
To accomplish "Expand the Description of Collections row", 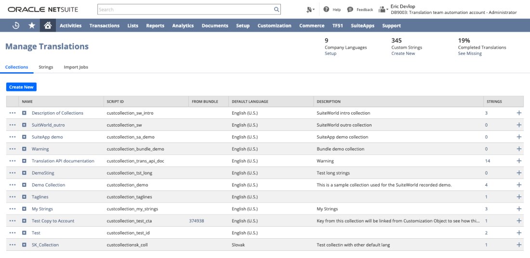I will coord(24,113).
